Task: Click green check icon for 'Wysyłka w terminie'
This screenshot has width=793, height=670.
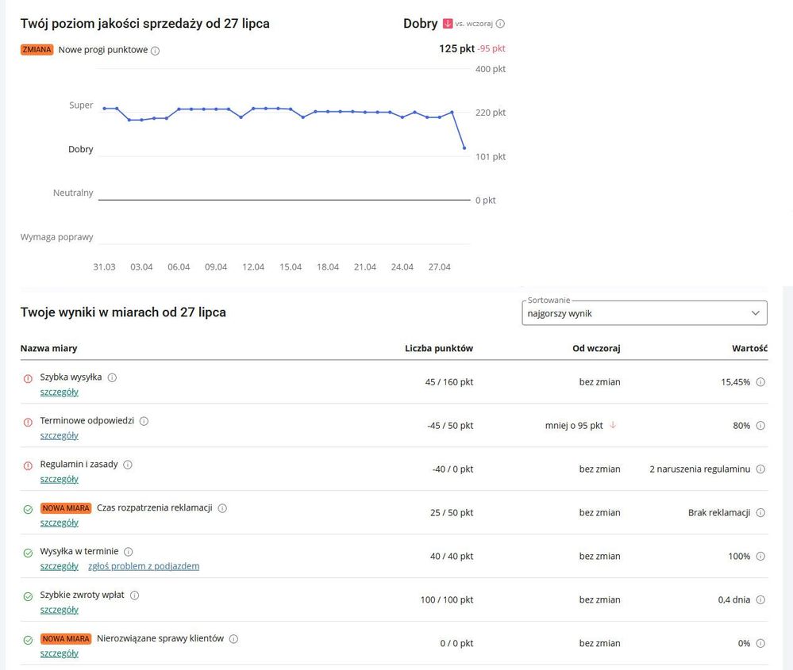Action: tap(29, 553)
